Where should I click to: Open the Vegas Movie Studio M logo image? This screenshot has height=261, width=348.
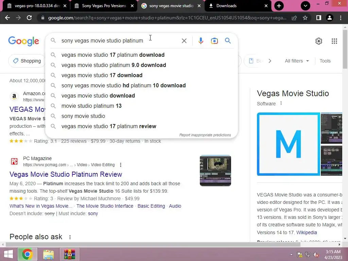click(x=288, y=144)
